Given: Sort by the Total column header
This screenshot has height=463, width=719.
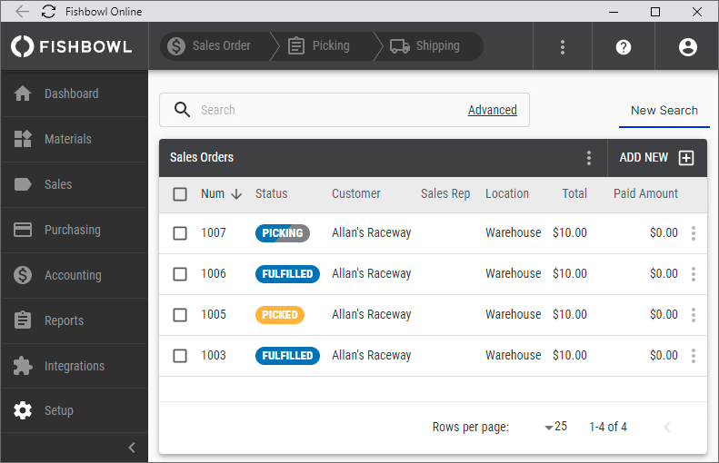Looking at the screenshot, I should [574, 193].
